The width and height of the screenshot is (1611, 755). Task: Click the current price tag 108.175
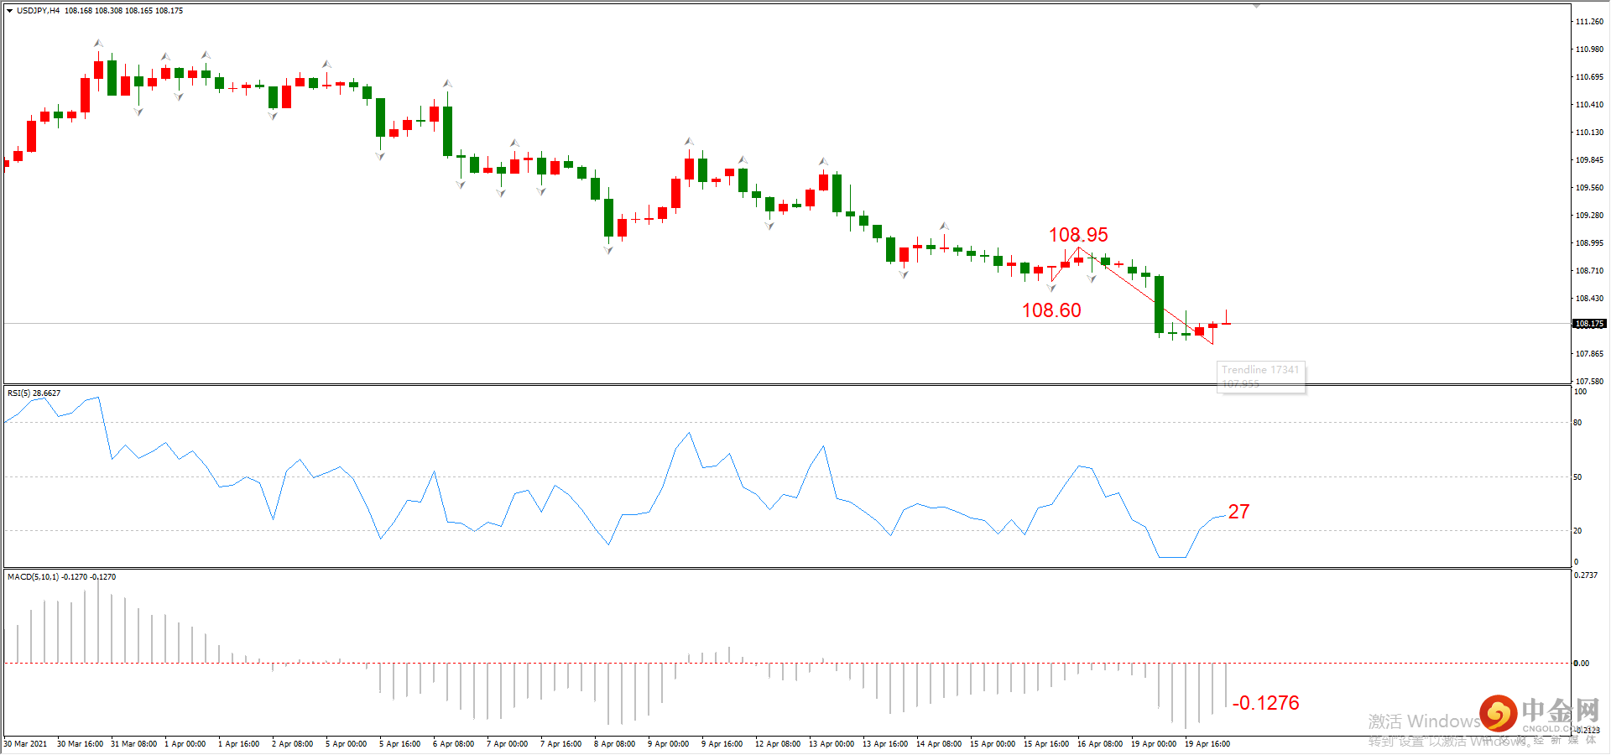(1589, 324)
